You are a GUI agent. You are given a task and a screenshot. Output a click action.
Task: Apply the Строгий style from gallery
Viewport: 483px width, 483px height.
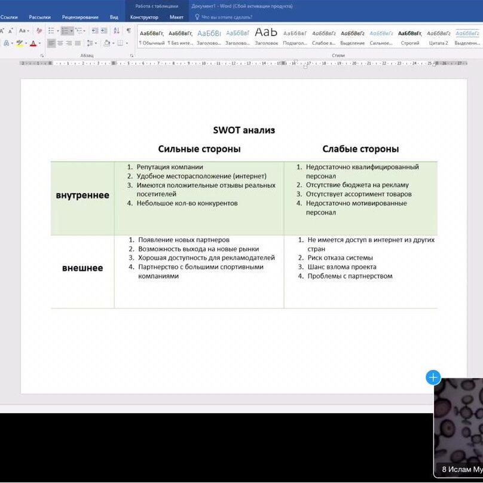(x=410, y=36)
